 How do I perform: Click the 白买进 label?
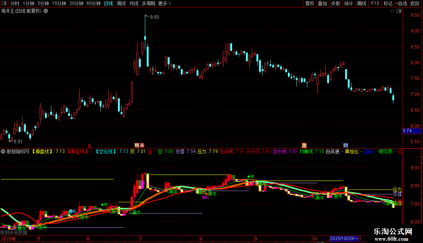pyautogui.click(x=333, y=152)
